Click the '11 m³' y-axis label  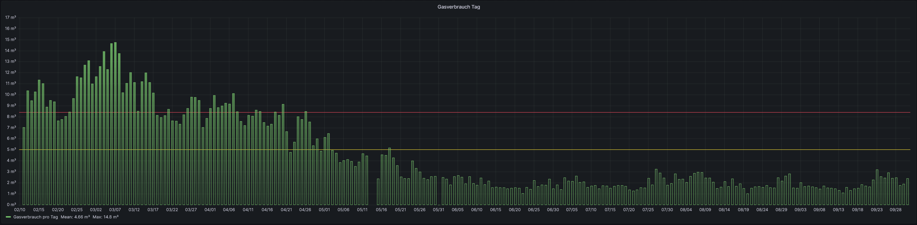pyautogui.click(x=11, y=83)
